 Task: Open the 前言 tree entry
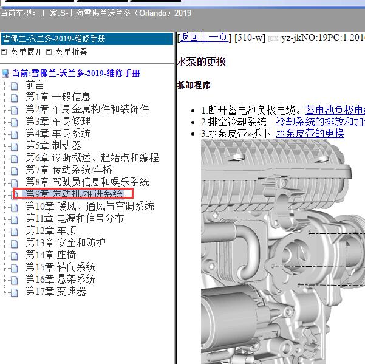tap(35, 84)
